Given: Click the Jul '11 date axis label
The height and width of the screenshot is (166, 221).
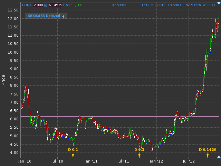Looking at the screenshot, I should pos(123,161).
